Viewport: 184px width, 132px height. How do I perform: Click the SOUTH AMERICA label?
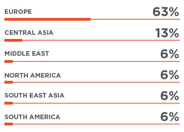(x=32, y=117)
